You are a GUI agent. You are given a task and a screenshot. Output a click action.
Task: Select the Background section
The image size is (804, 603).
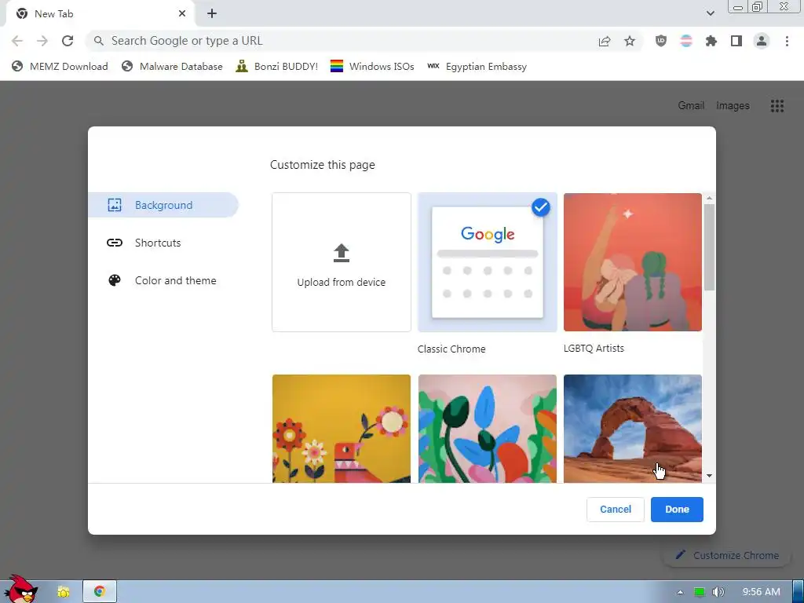coord(163,205)
